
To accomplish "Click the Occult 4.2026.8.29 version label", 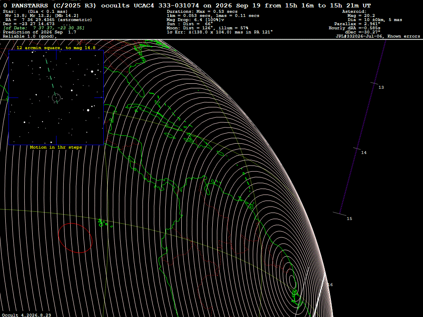I will click(x=26, y=315).
